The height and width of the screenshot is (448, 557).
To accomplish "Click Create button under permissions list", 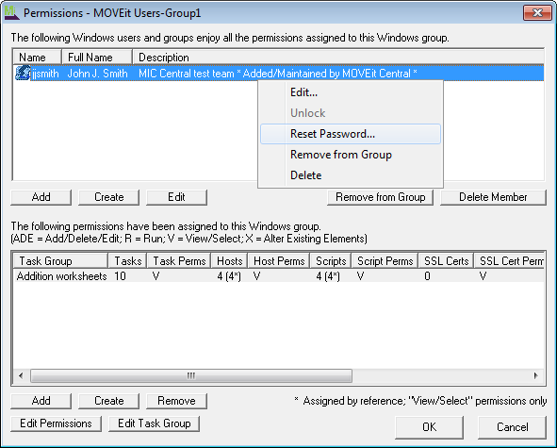I will point(108,401).
